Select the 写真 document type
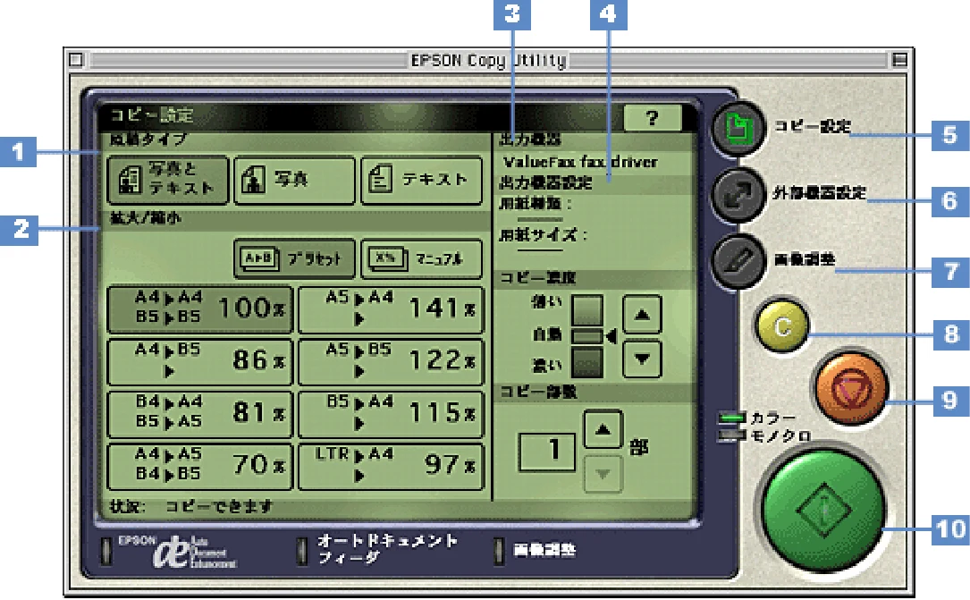The width and height of the screenshot is (970, 600). pos(294,180)
